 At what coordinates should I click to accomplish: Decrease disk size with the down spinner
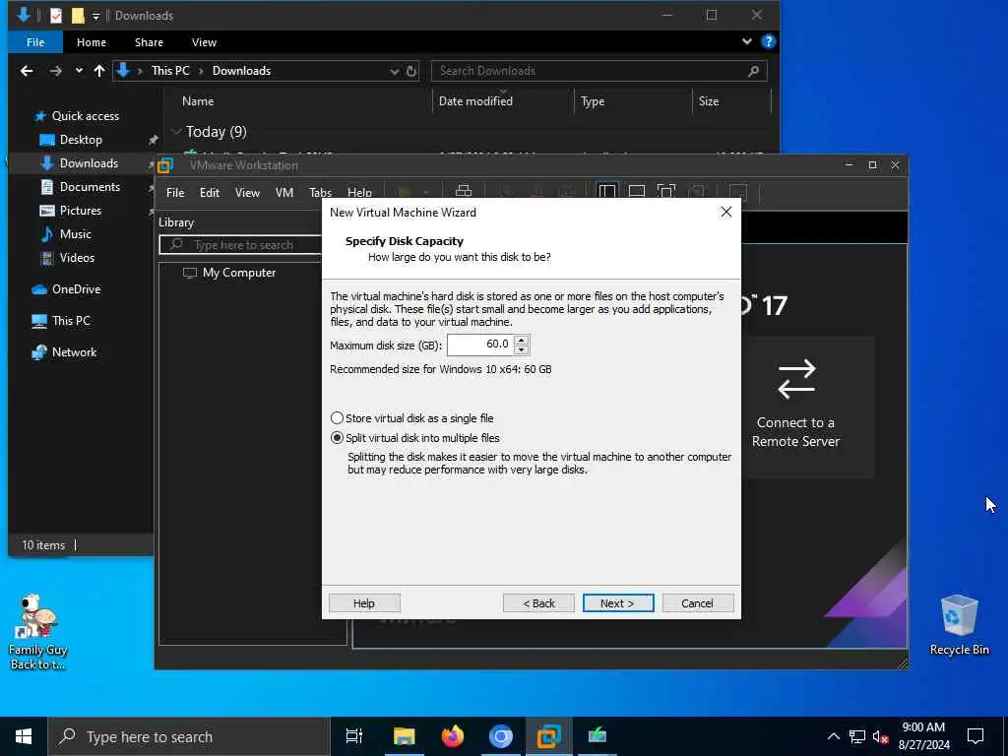[x=522, y=349]
